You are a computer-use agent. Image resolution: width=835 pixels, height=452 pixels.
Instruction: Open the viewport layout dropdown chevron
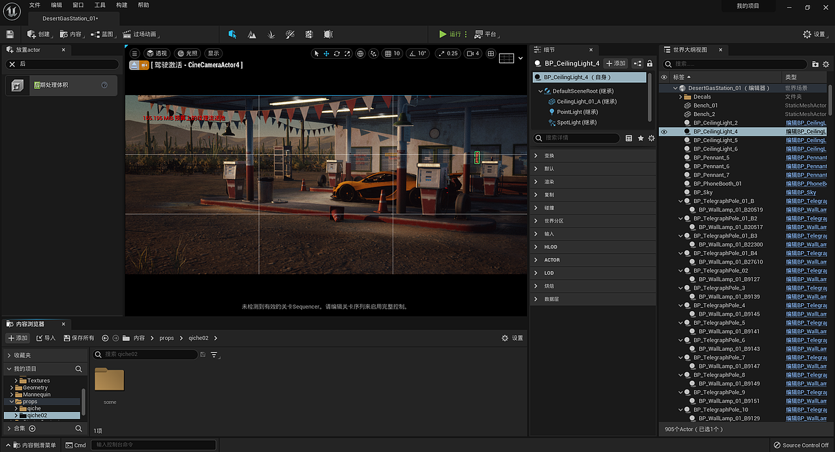[x=521, y=58]
